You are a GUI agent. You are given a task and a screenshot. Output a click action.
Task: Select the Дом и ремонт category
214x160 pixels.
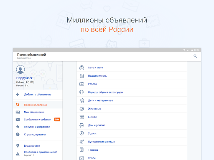coord(132,125)
